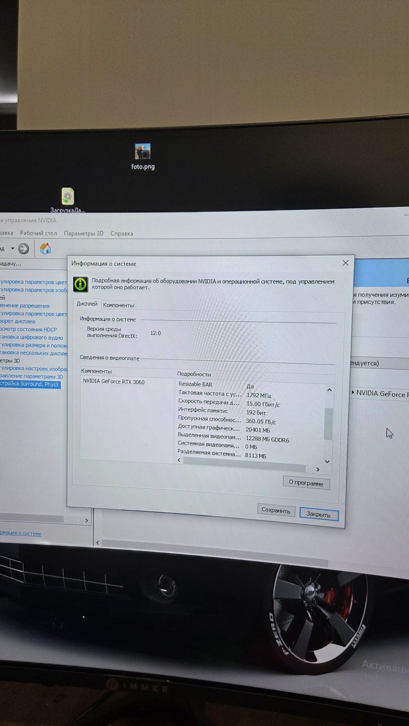Open the rotate display tree link

click(x=17, y=321)
